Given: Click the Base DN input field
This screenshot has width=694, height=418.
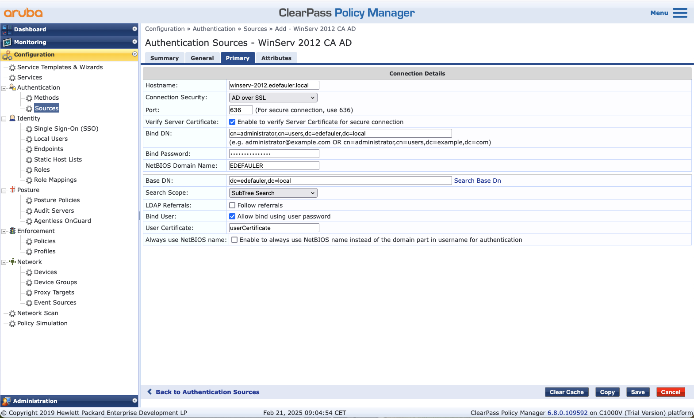Looking at the screenshot, I should pos(340,181).
